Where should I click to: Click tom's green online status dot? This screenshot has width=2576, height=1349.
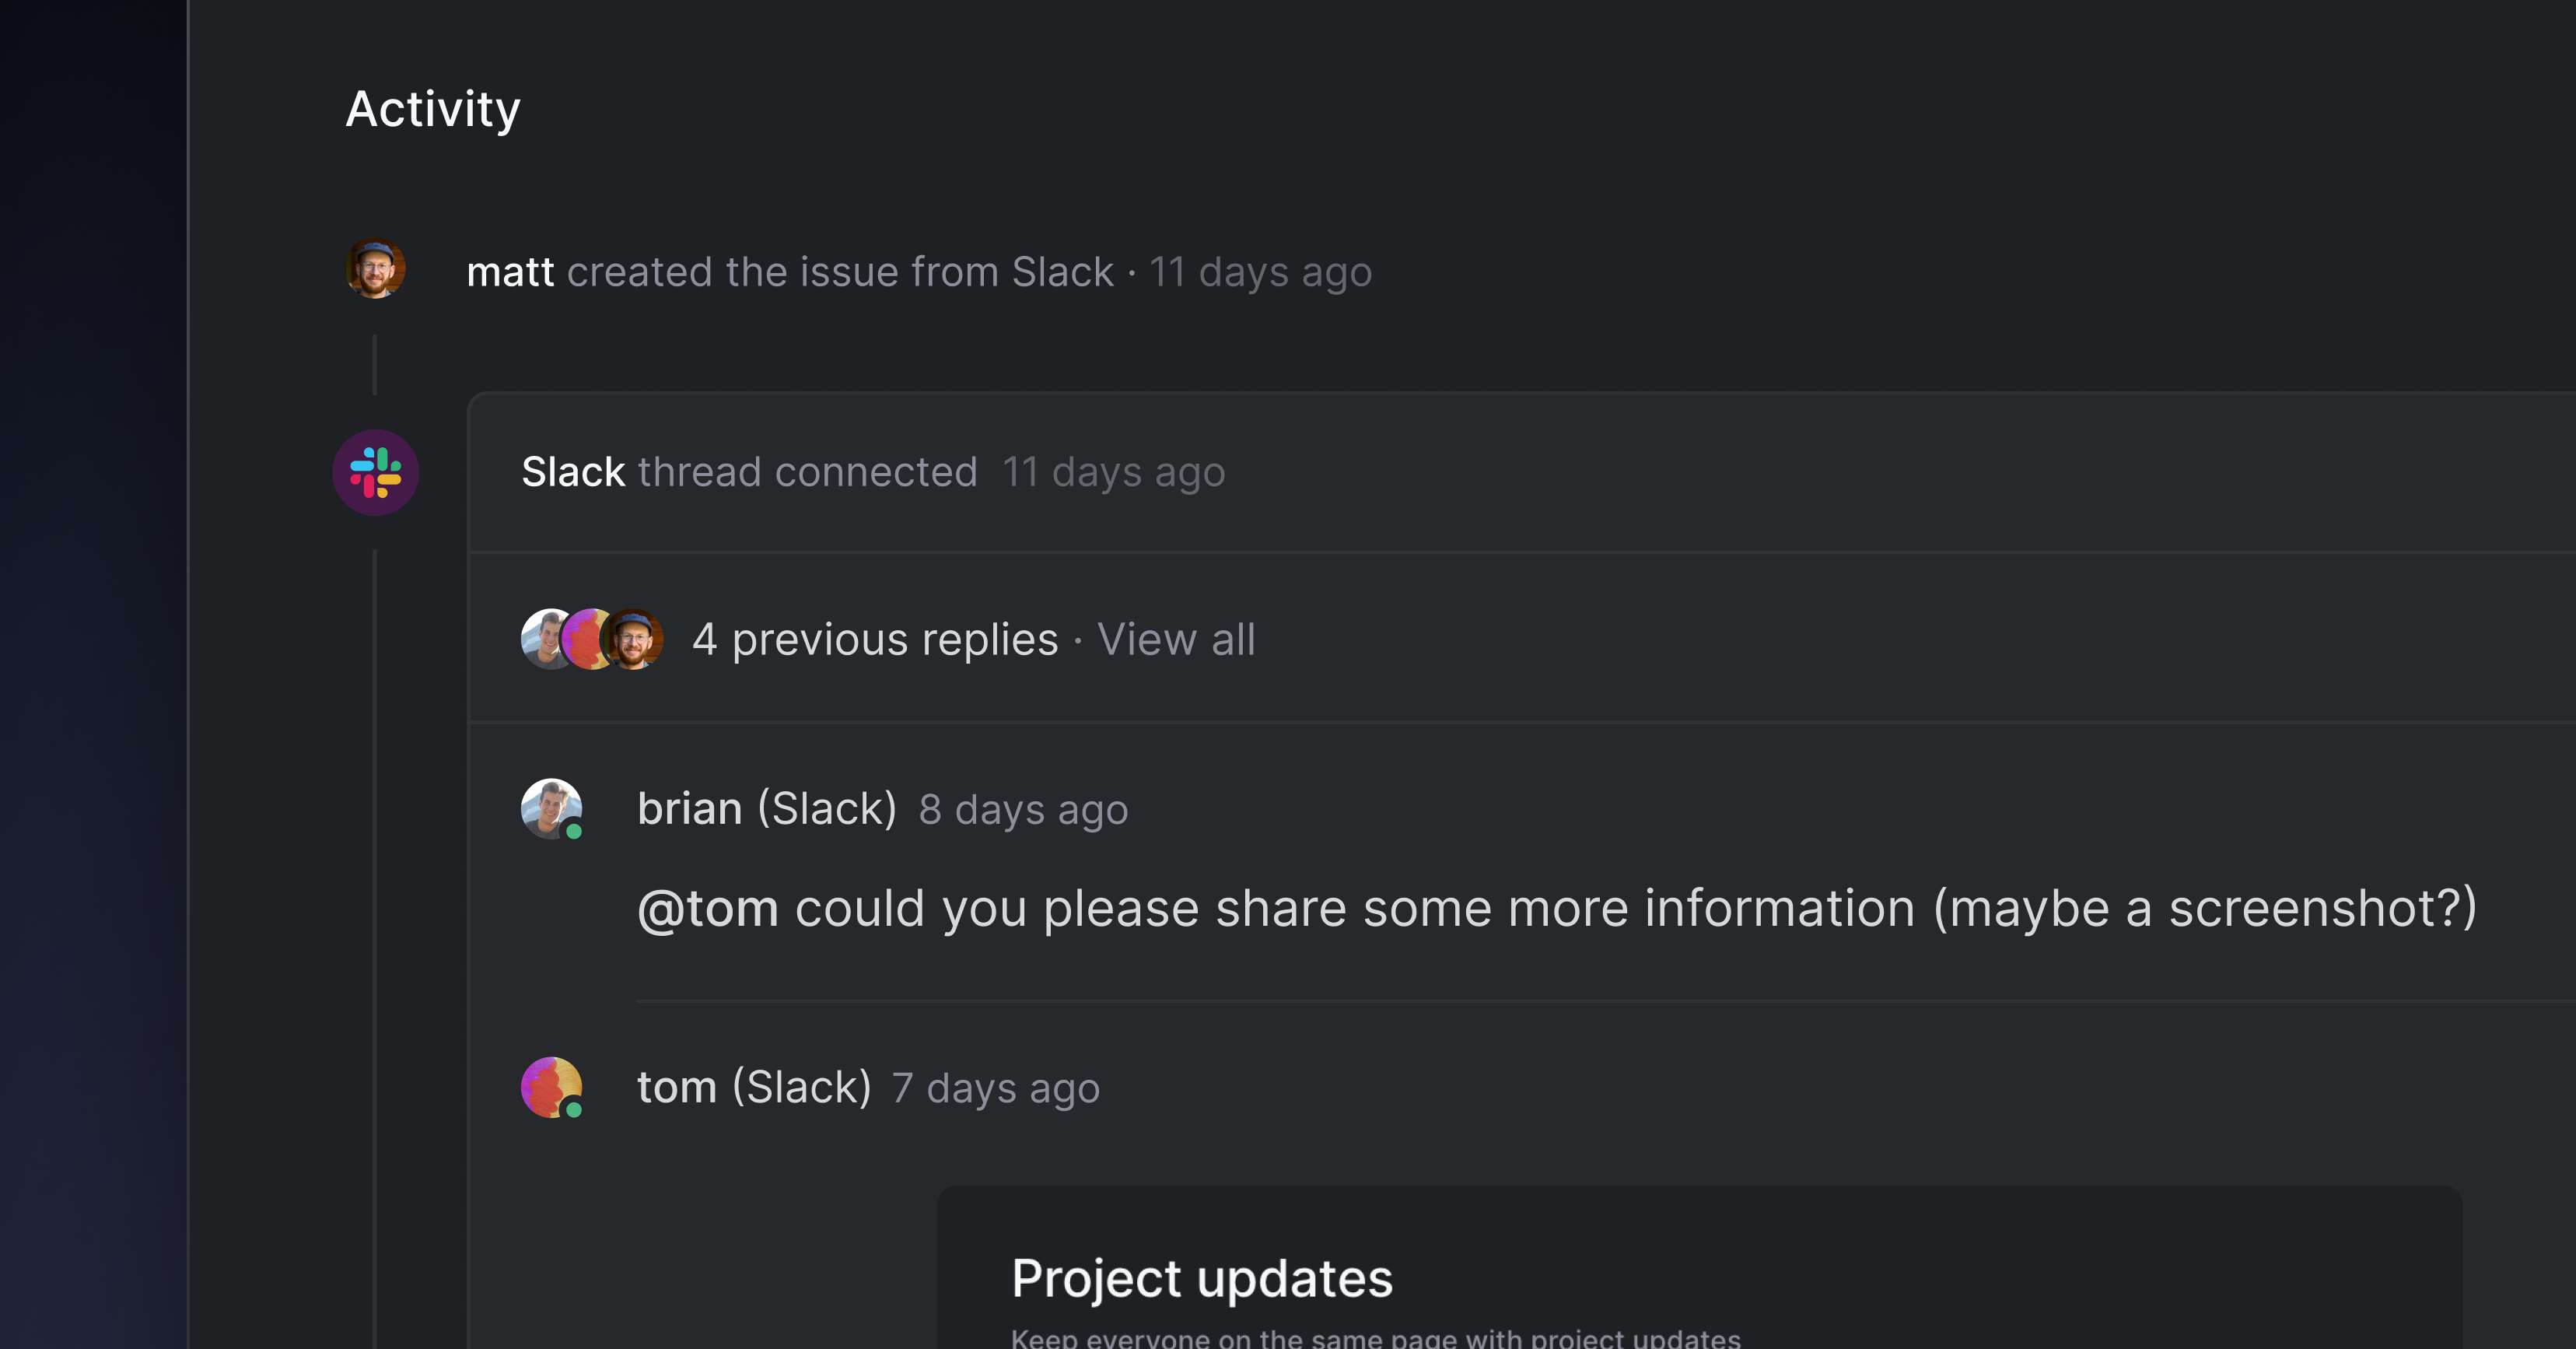574,1109
